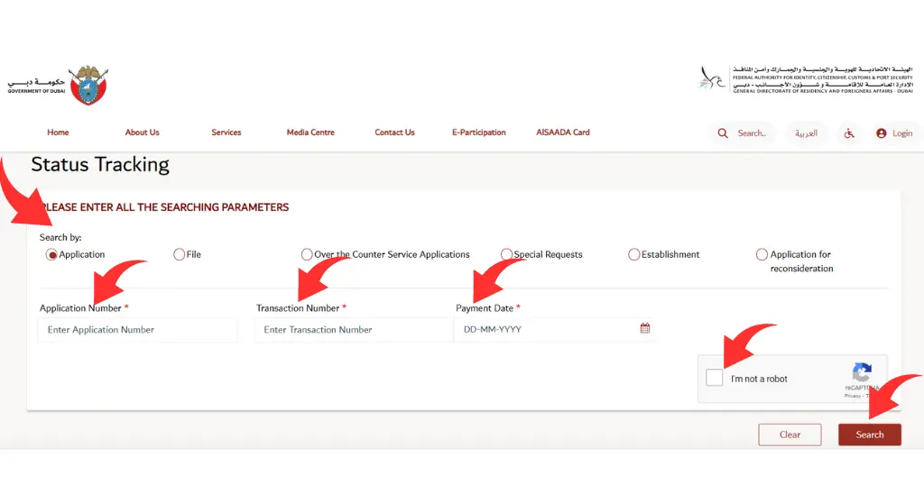The image size is (924, 503).
Task: Open accessibility options wheelchair icon
Action: point(849,133)
